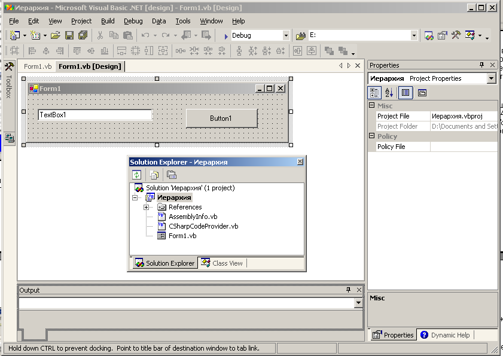Collapse the Иерархия project node
This screenshot has height=356, width=503.
135,197
